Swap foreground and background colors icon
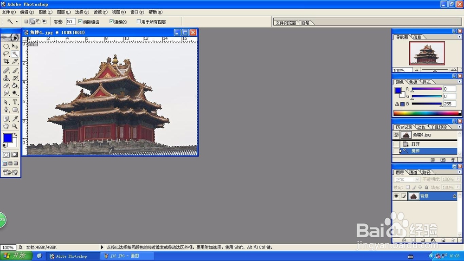The image size is (464, 261). pos(15,135)
